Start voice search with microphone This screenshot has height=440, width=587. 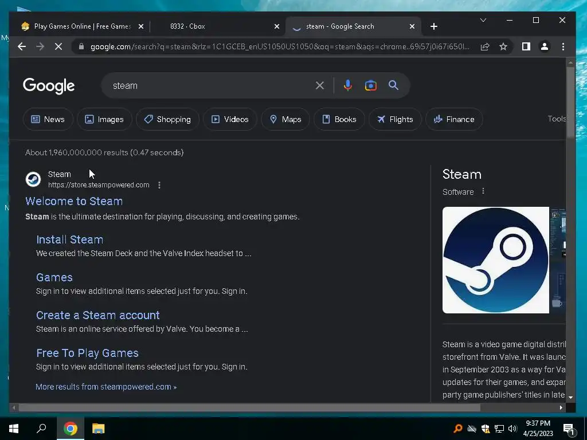(348, 85)
